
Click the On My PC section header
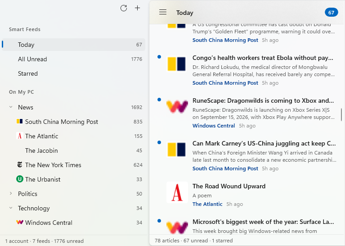(21, 92)
